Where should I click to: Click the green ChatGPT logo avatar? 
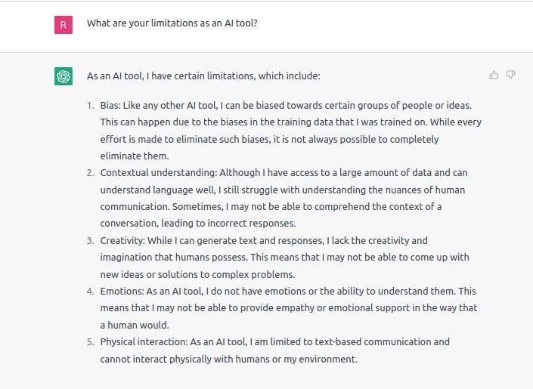click(x=64, y=76)
